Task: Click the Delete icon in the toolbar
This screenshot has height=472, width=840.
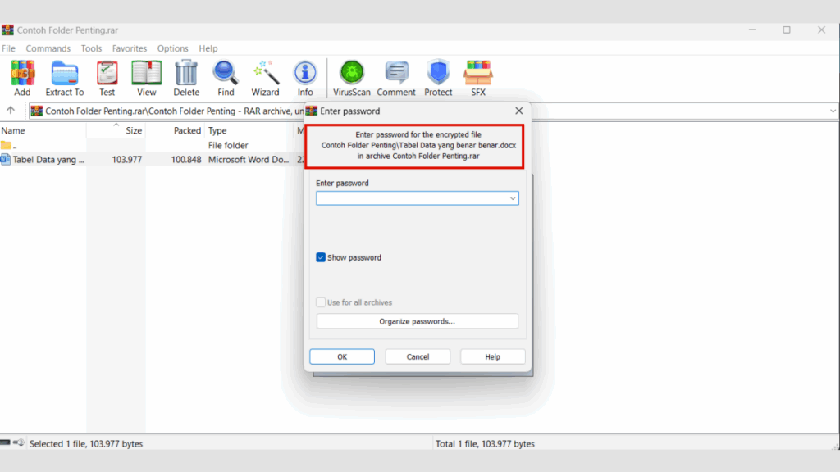Action: click(186, 74)
